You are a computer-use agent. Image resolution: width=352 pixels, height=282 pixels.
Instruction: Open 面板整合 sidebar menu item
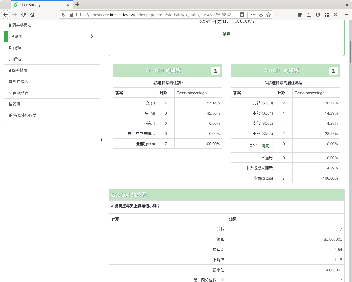point(52,93)
